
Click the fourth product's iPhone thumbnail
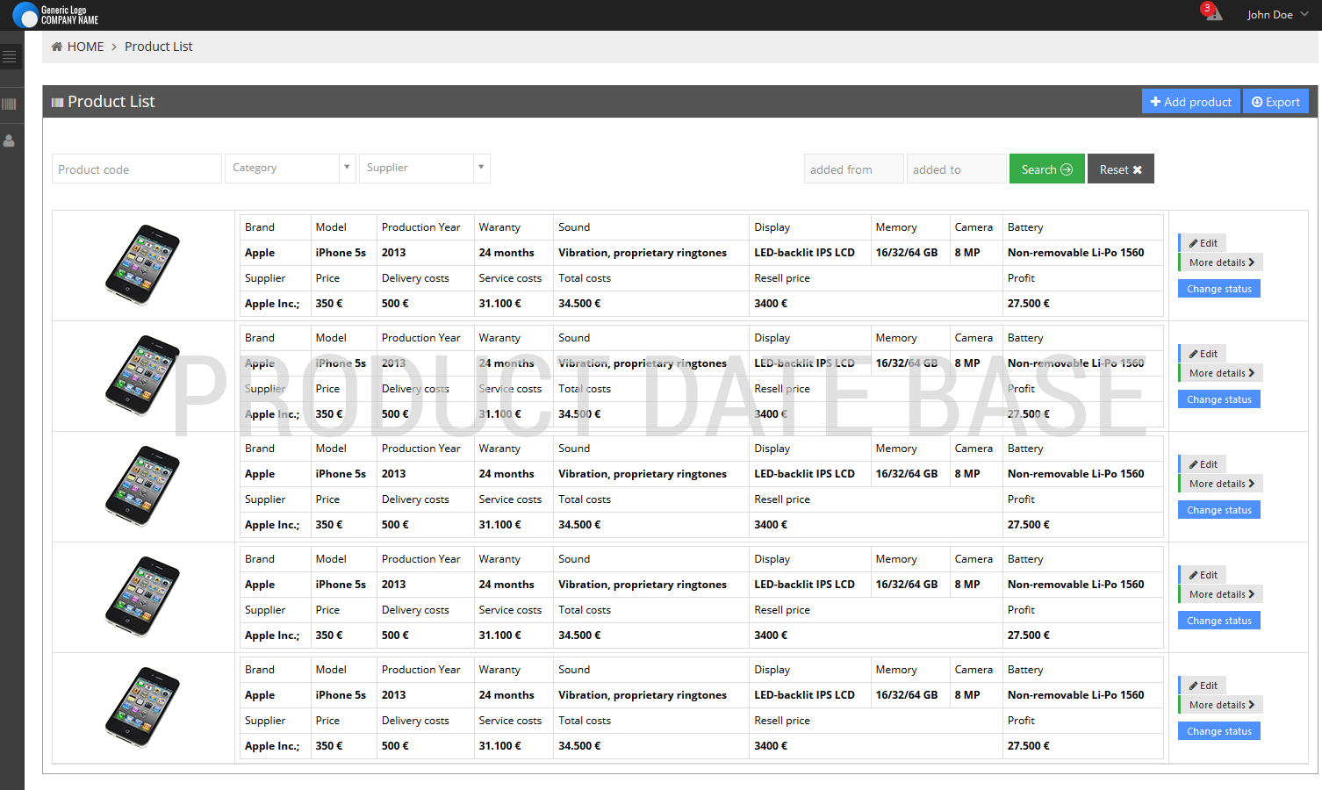(142, 597)
